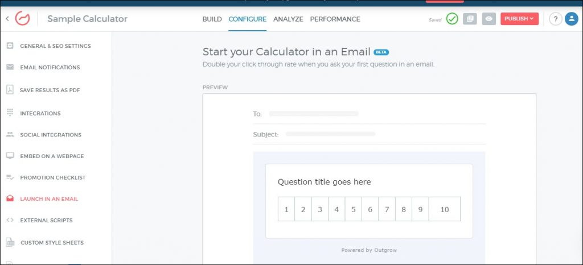Select rating 10 on the scale
This screenshot has width=583, height=265.
coord(445,209)
